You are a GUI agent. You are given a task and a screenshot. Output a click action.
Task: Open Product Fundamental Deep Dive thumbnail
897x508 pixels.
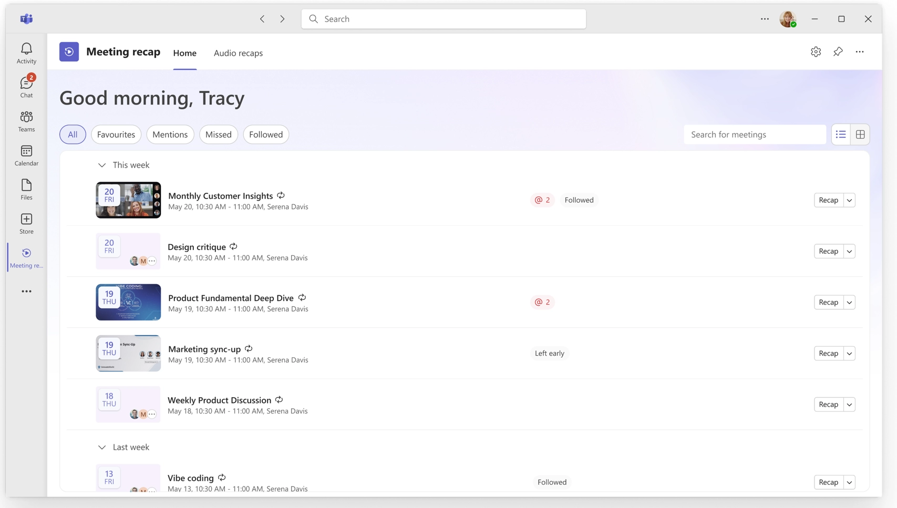click(x=128, y=302)
